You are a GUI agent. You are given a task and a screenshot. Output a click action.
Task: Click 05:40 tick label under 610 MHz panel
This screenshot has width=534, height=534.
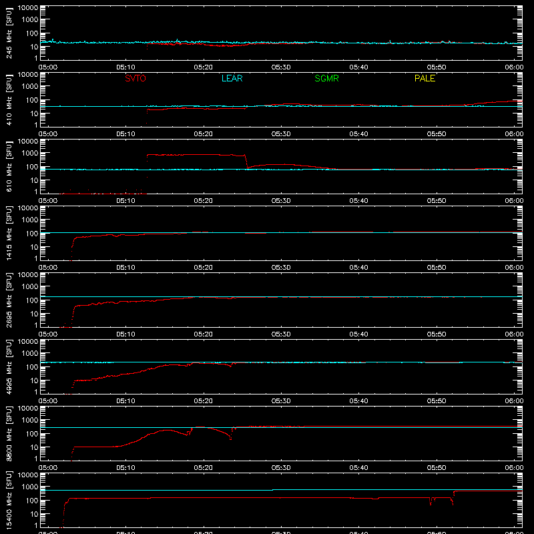(x=358, y=201)
